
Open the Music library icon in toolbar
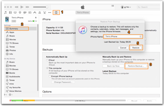tap(5, 13)
